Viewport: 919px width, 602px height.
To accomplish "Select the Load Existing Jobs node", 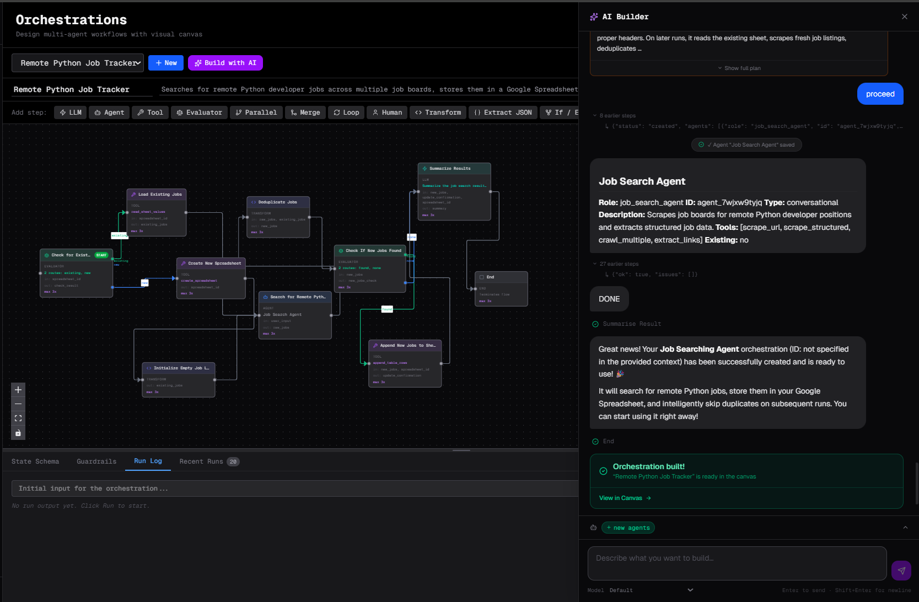I will (157, 212).
